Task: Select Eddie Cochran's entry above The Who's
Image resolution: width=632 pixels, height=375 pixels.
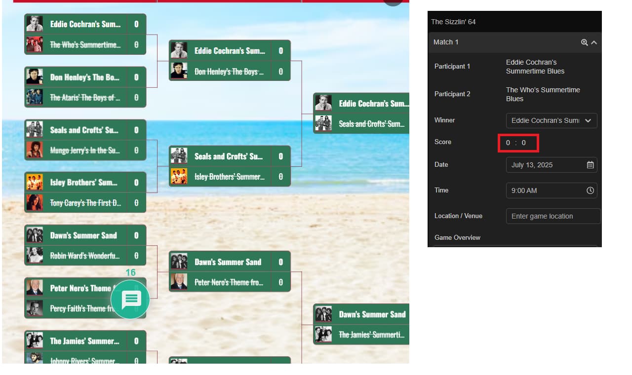Action: pos(85,24)
